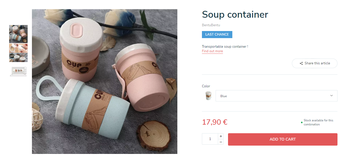Click the main product image
Image resolution: width=358 pixels, height=162 pixels.
[105, 82]
